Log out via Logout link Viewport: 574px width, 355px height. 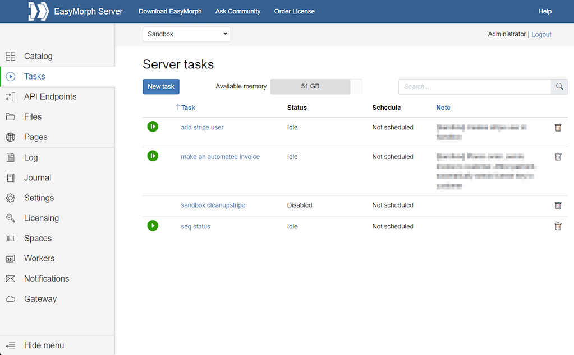click(541, 35)
